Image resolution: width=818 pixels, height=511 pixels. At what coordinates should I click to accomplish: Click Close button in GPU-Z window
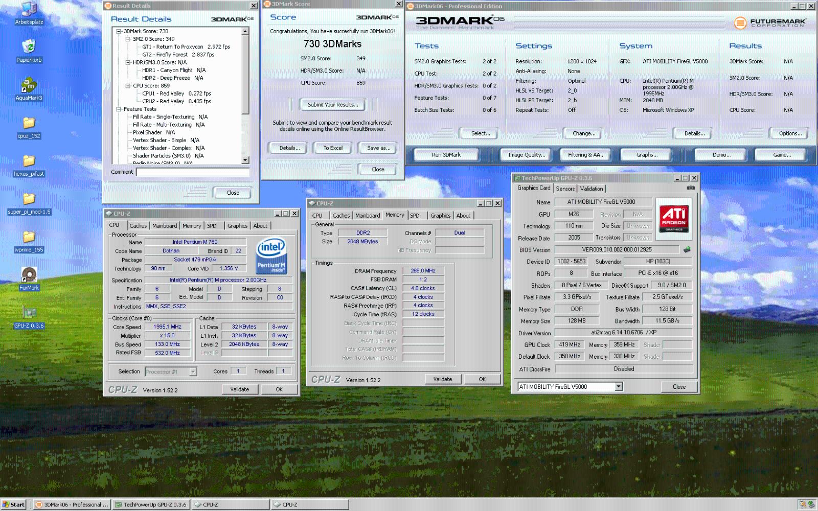coord(679,387)
